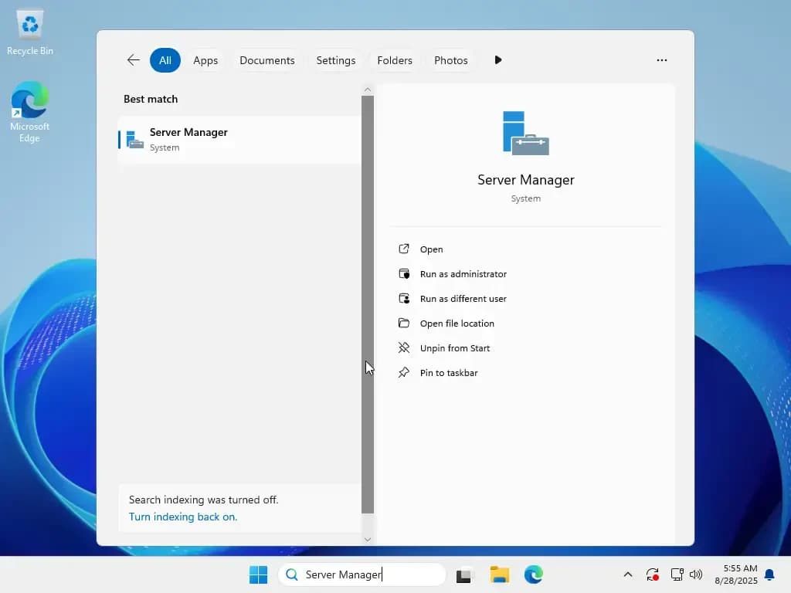This screenshot has height=593, width=791.
Task: Click the results scrollbar up arrow
Action: coord(368,90)
